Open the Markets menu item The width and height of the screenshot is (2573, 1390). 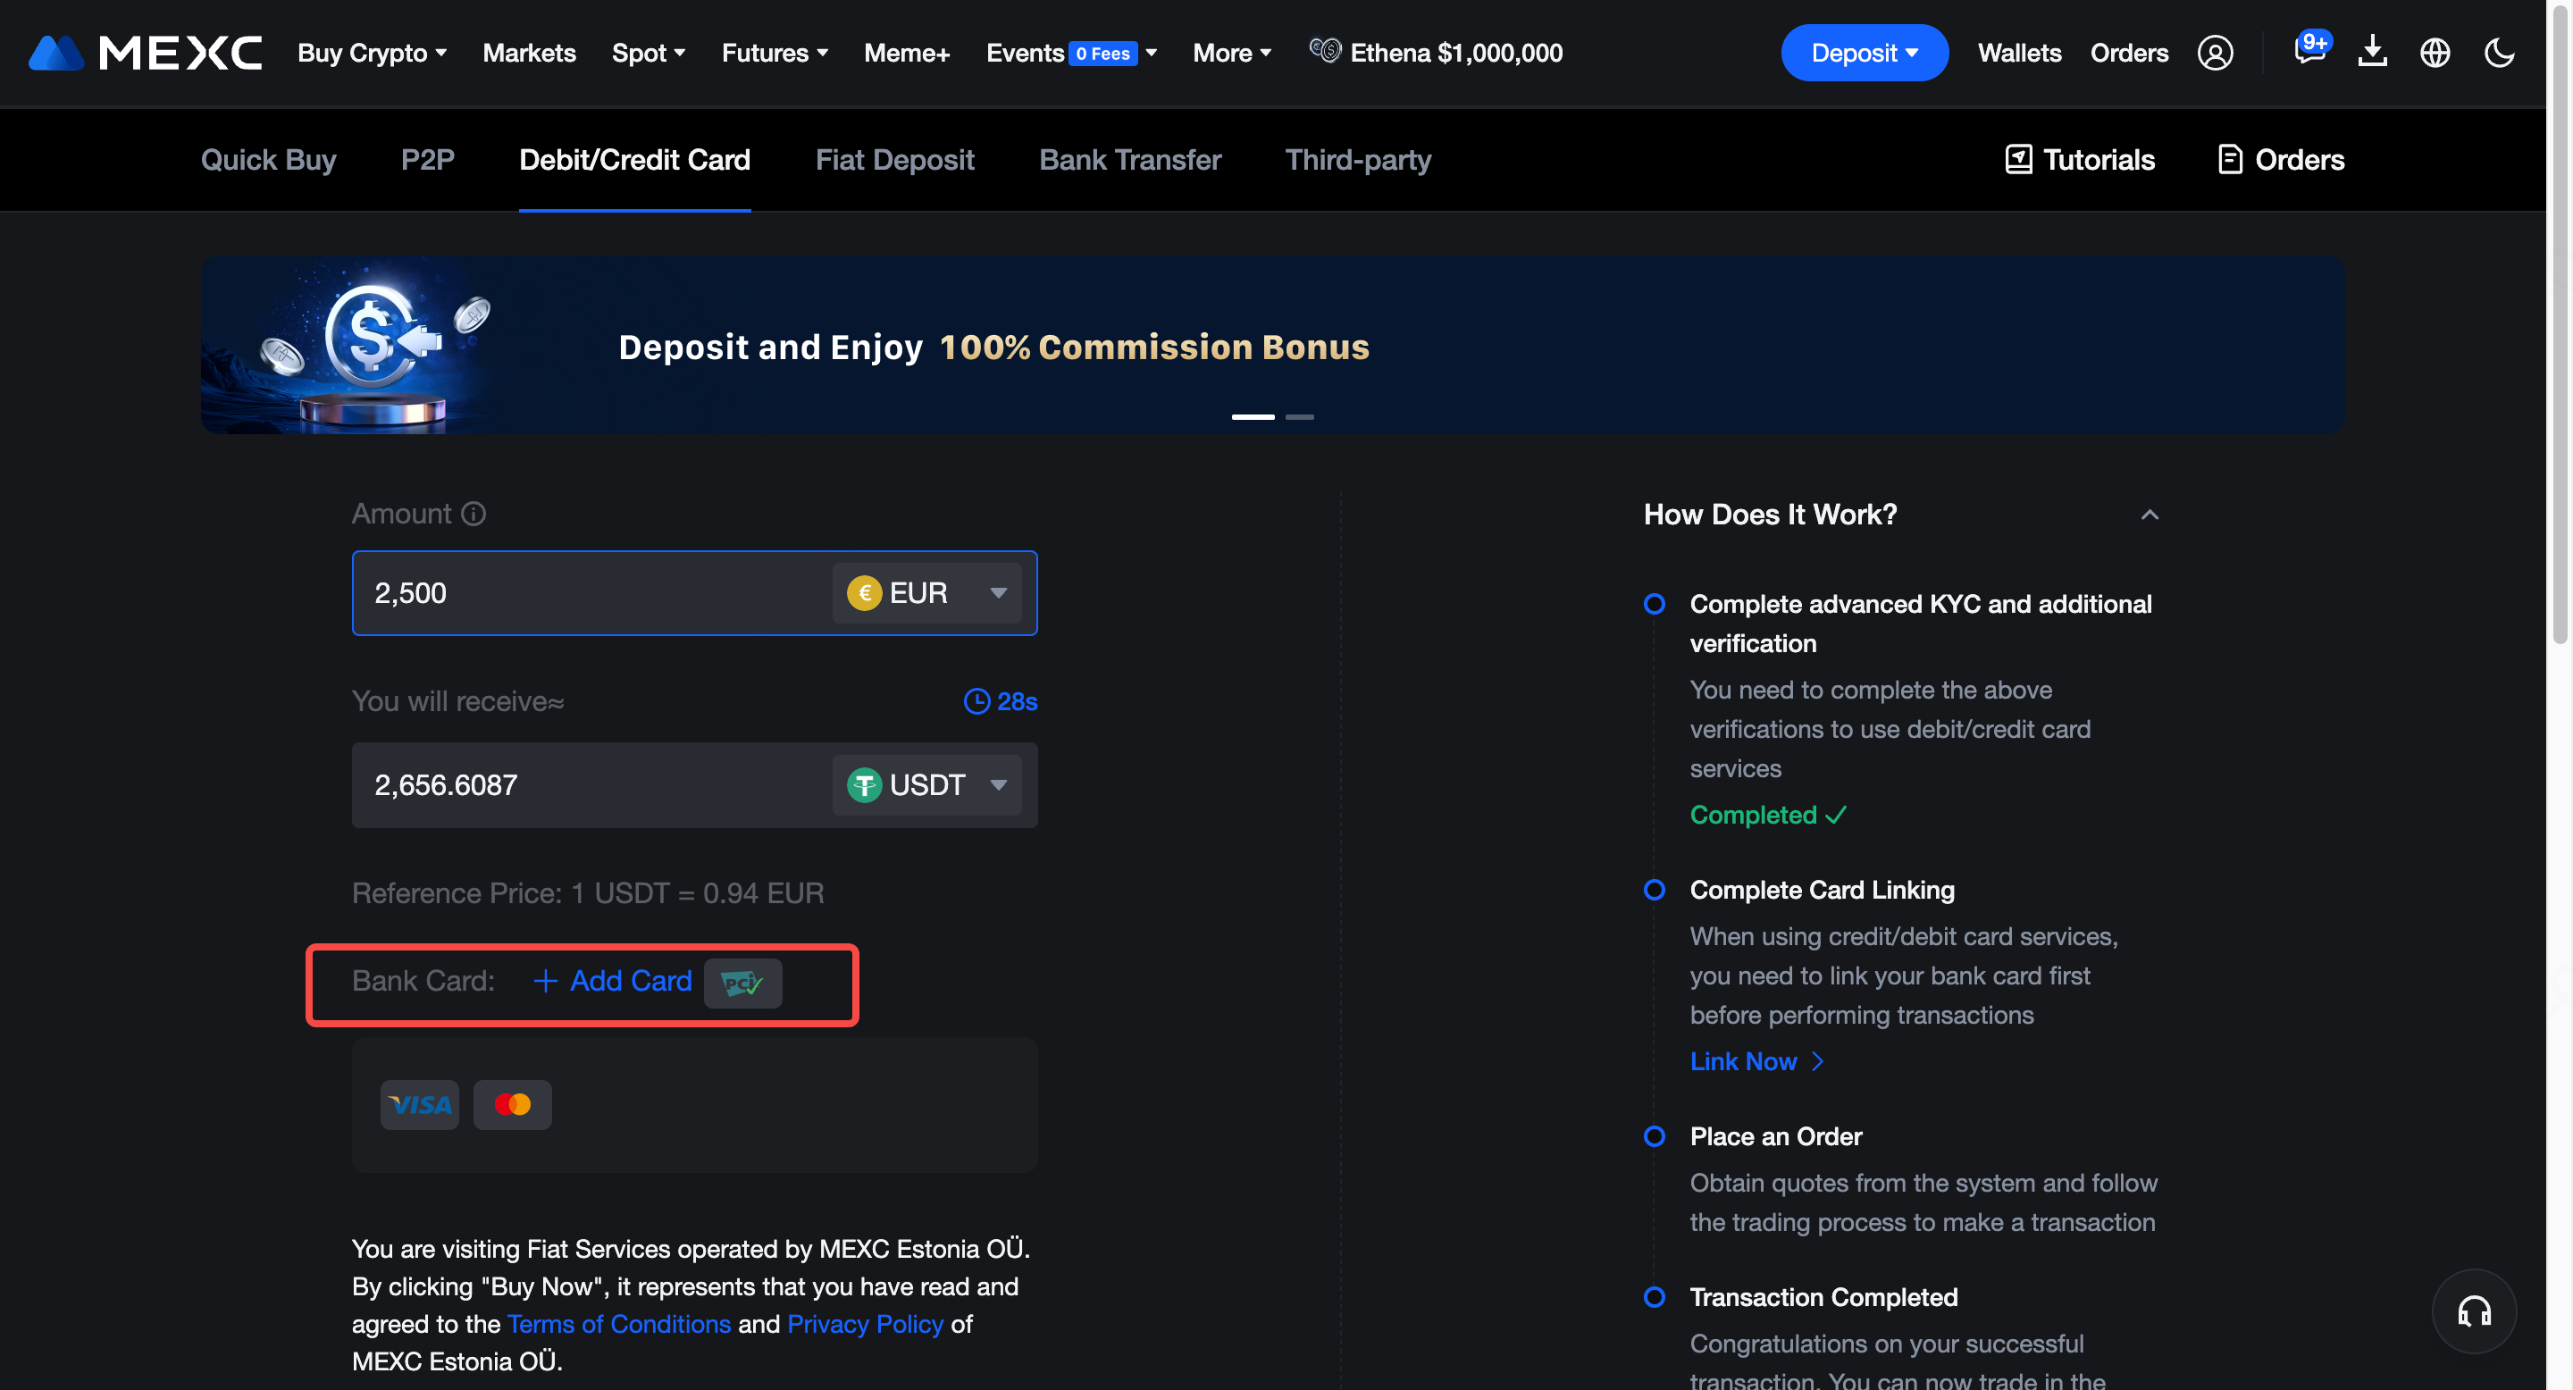[530, 53]
